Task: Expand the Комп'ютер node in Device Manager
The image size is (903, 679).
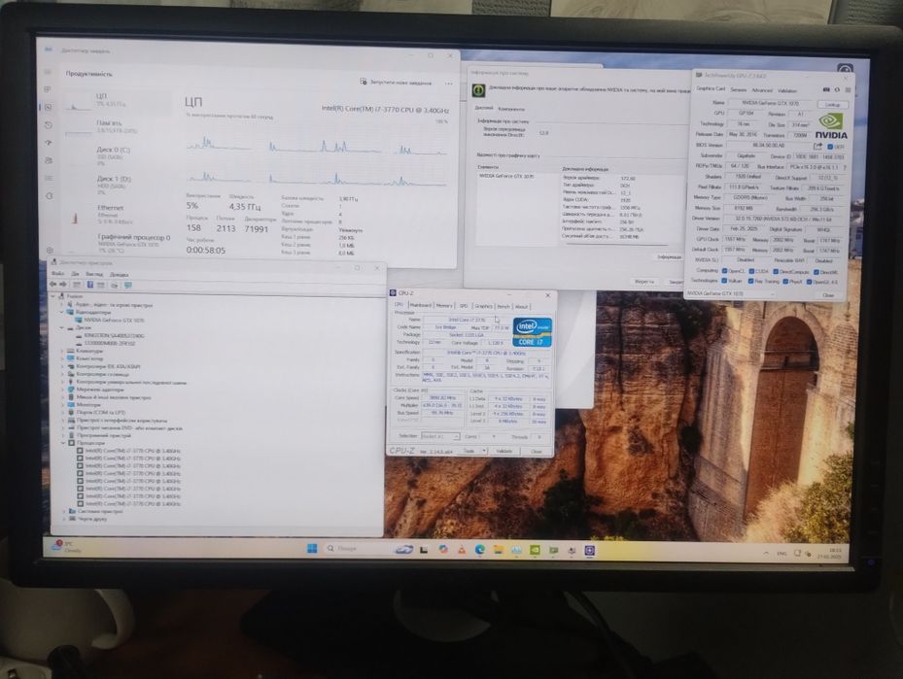Action: point(62,358)
